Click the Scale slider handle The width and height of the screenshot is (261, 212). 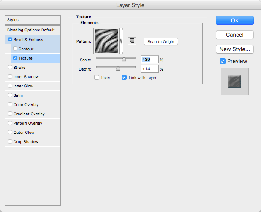(x=124, y=59)
